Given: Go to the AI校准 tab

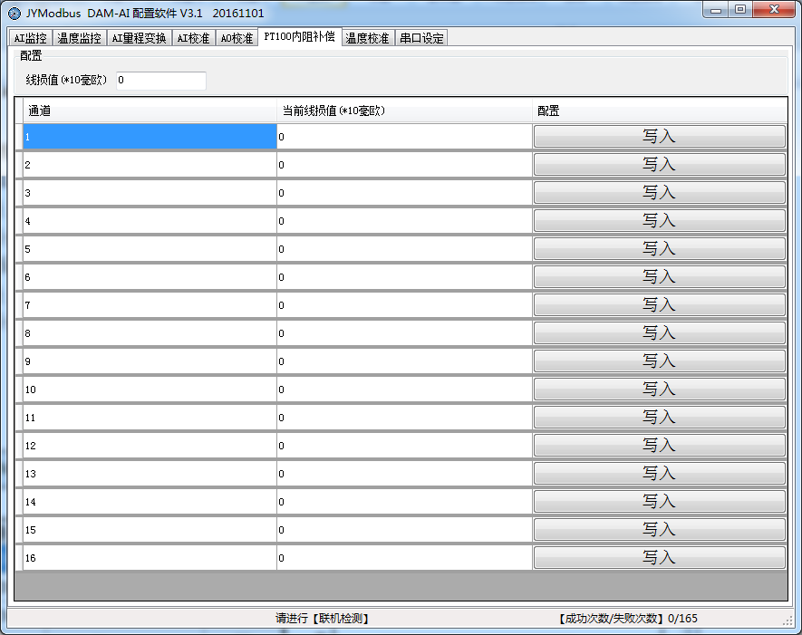Looking at the screenshot, I should (193, 38).
